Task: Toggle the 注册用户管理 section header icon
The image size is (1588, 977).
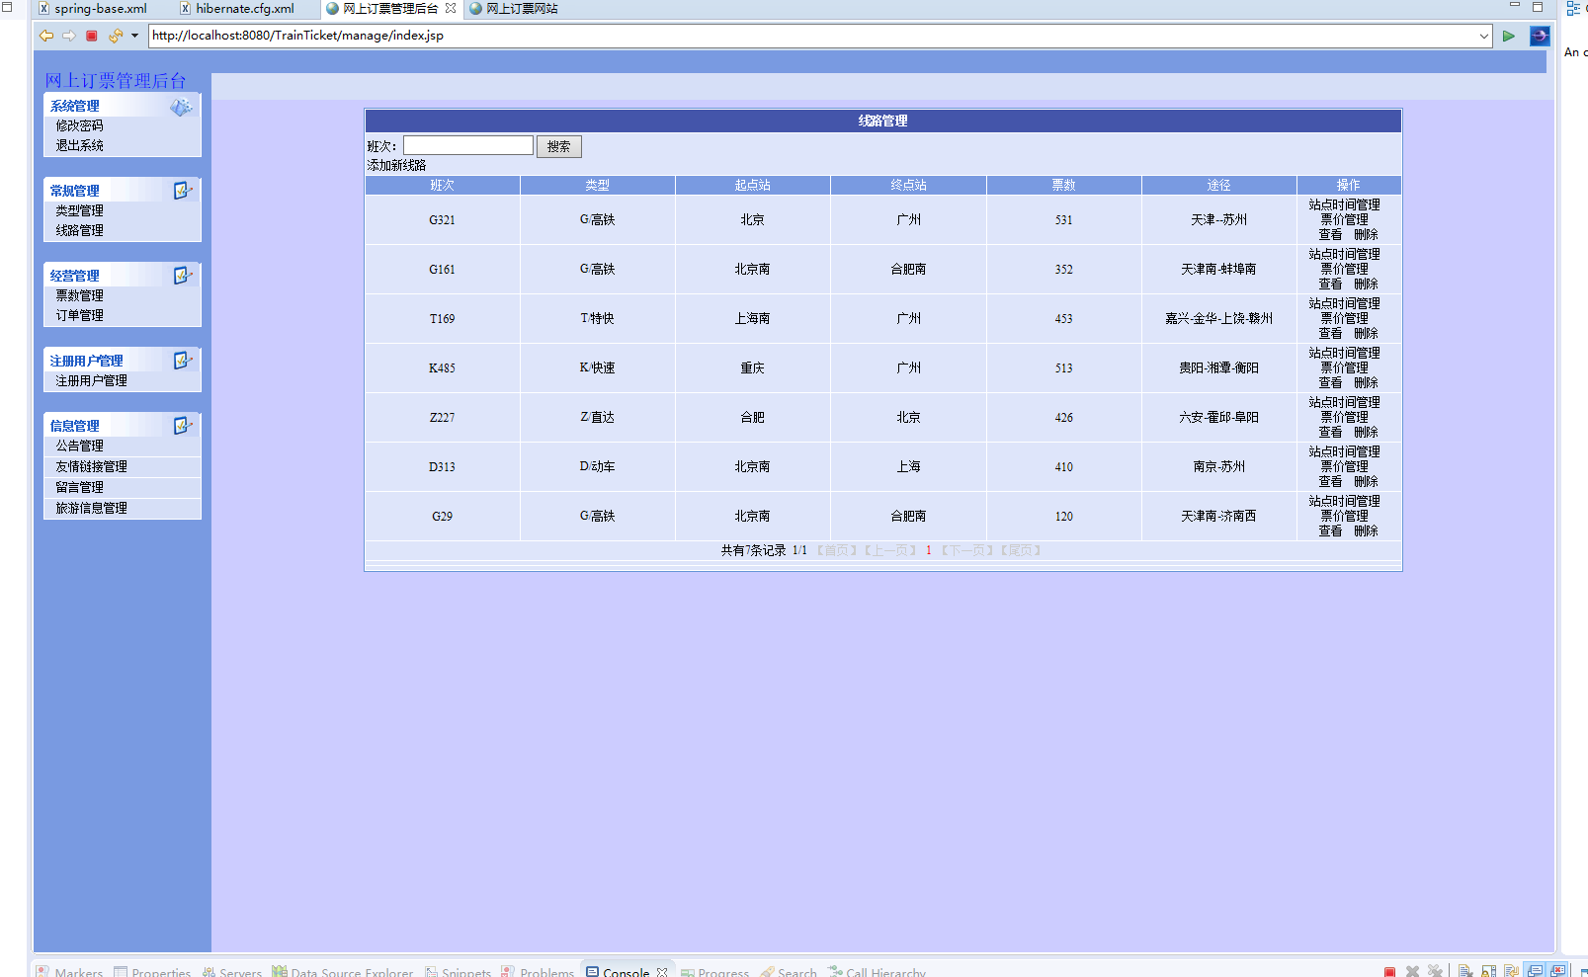Action: click(183, 361)
